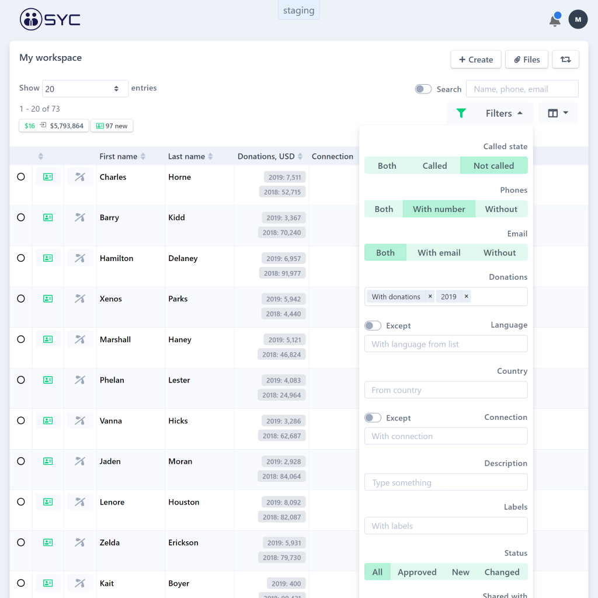
Task: Click the Create button
Action: pyautogui.click(x=475, y=60)
